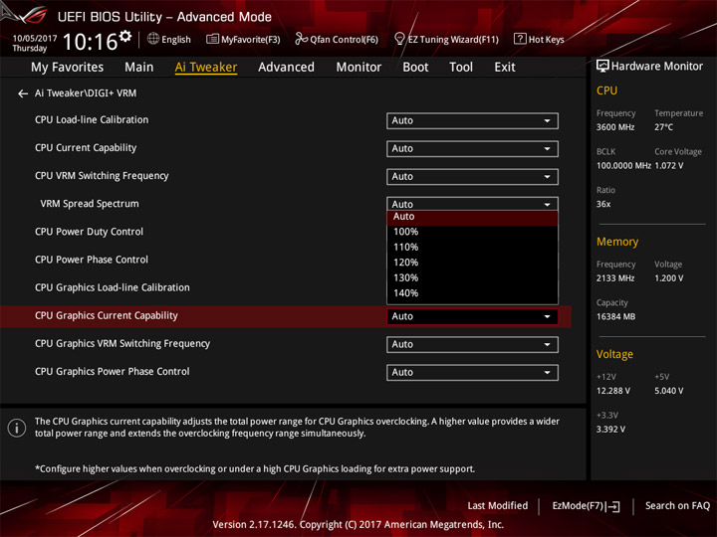The height and width of the screenshot is (537, 717).
Task: Choose 100% from the dropdown list
Action: [472, 232]
